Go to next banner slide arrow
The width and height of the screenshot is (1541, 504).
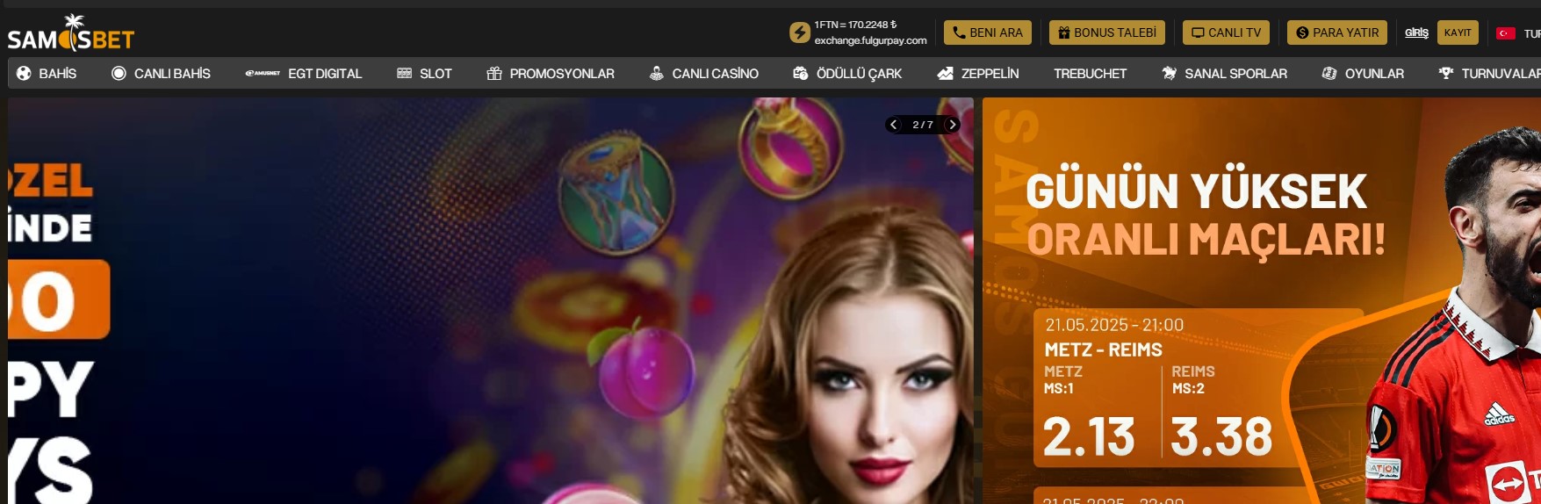(952, 125)
